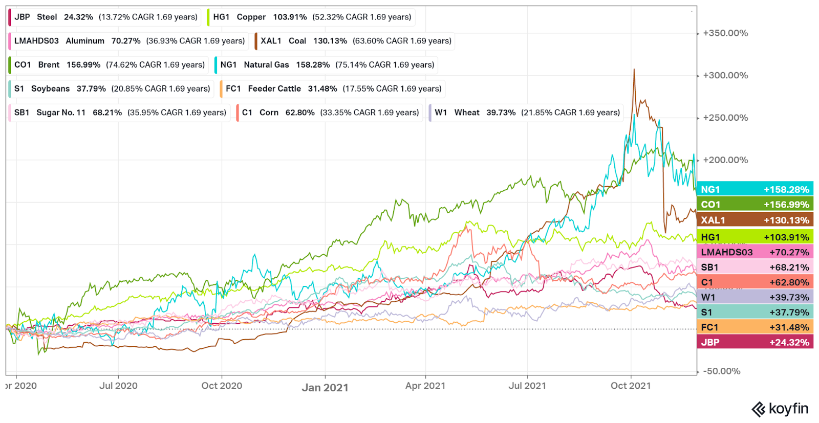Click the HG1 Copper legend entry
819x423 pixels.
coord(311,17)
